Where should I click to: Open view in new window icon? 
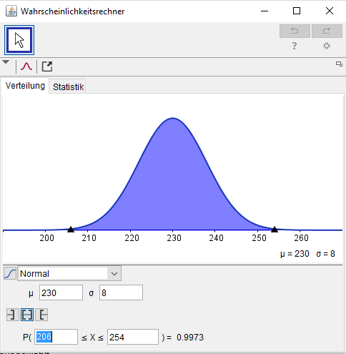[x=339, y=64]
